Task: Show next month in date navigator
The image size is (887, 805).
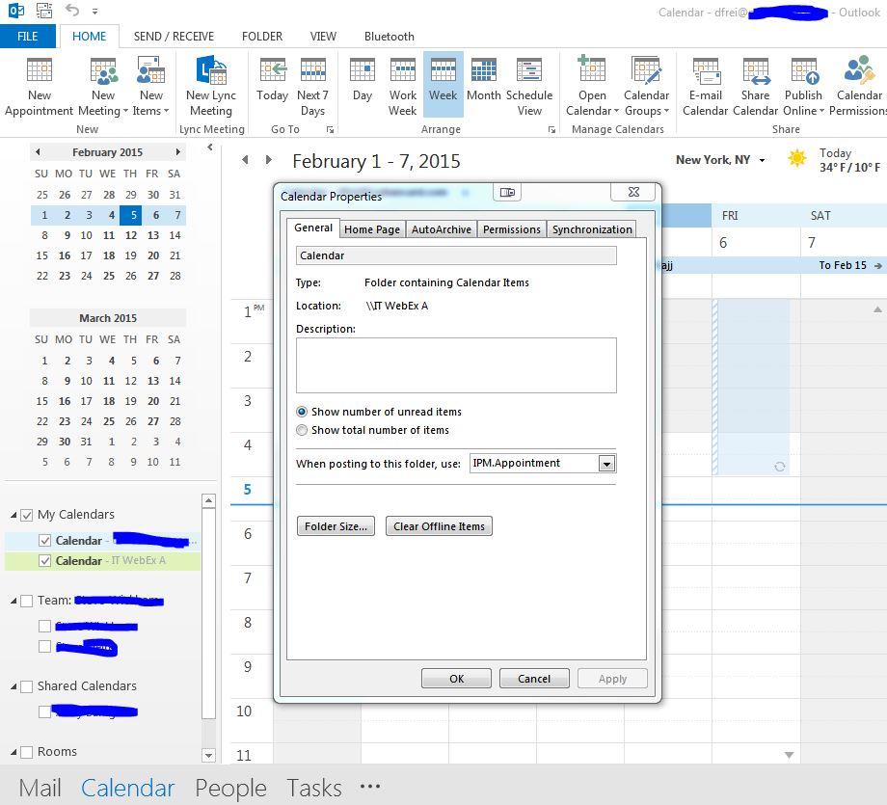Action: pos(177,151)
